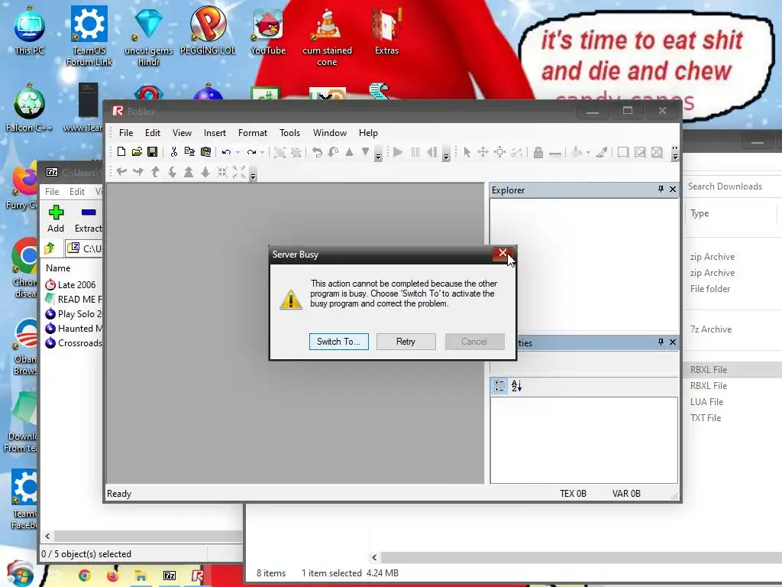Click the Paste clipboard icon
Image resolution: width=782 pixels, height=587 pixels.
click(205, 152)
